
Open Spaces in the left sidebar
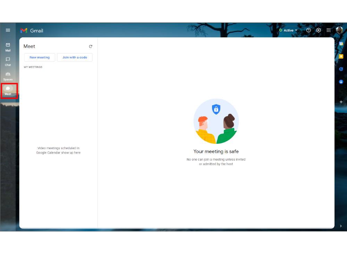tap(8, 76)
